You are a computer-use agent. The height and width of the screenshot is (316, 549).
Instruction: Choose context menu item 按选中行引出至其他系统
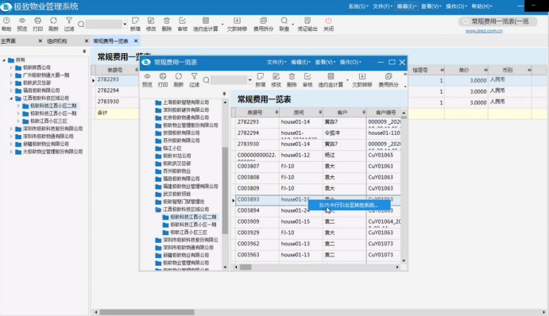[349, 205]
